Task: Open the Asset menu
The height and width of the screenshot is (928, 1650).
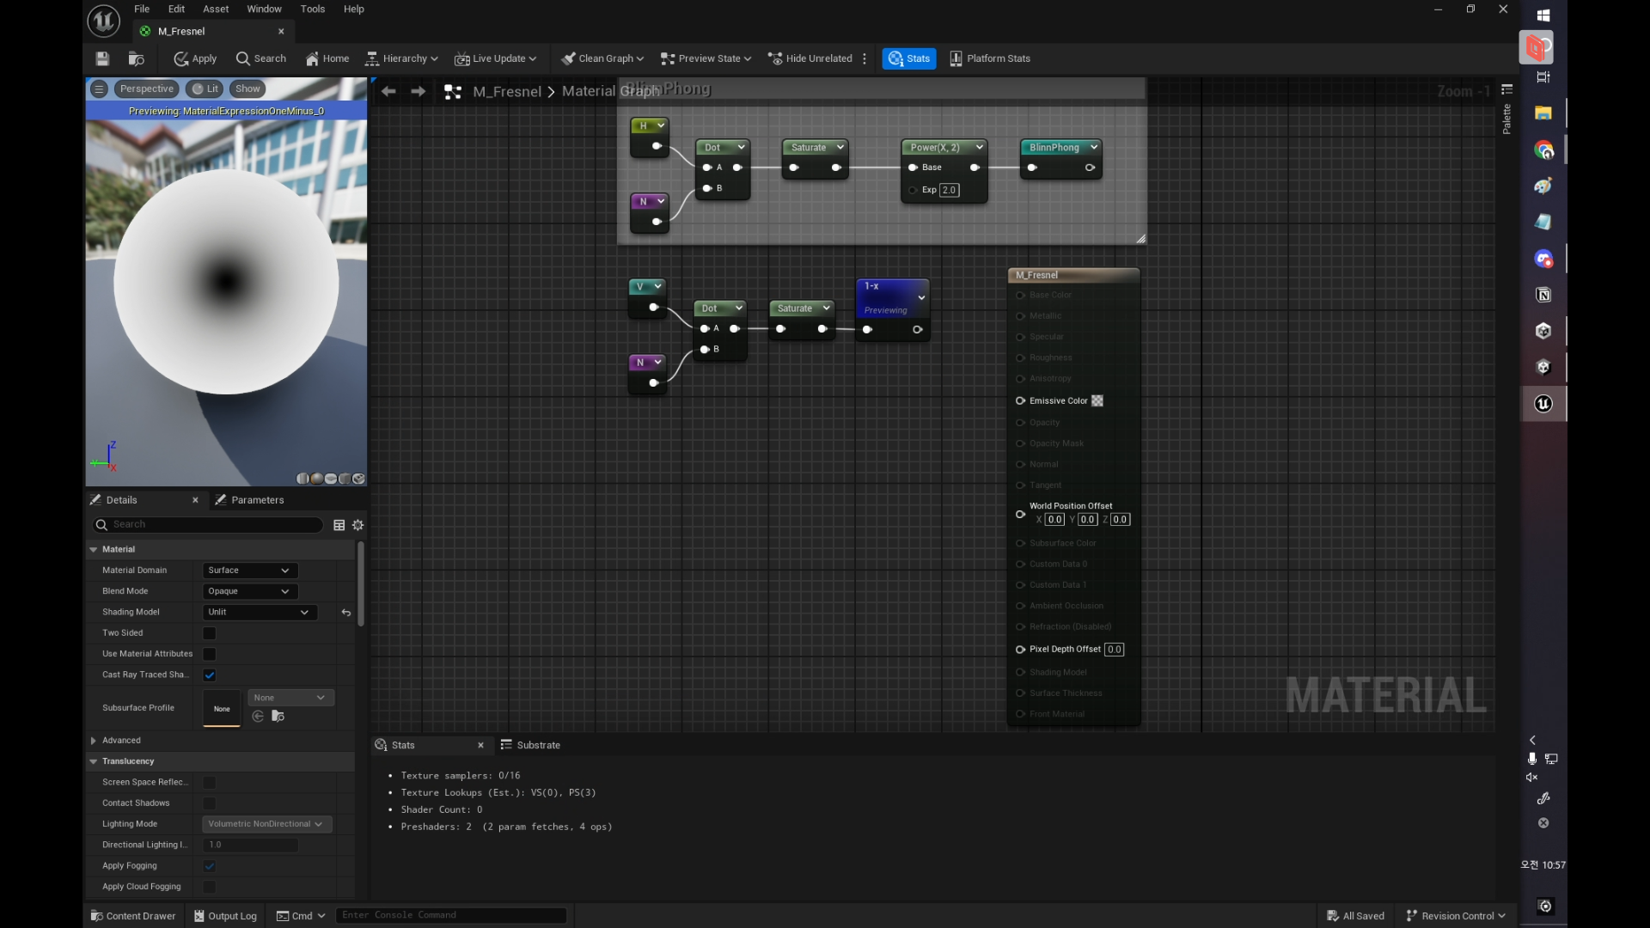Action: 216,9
